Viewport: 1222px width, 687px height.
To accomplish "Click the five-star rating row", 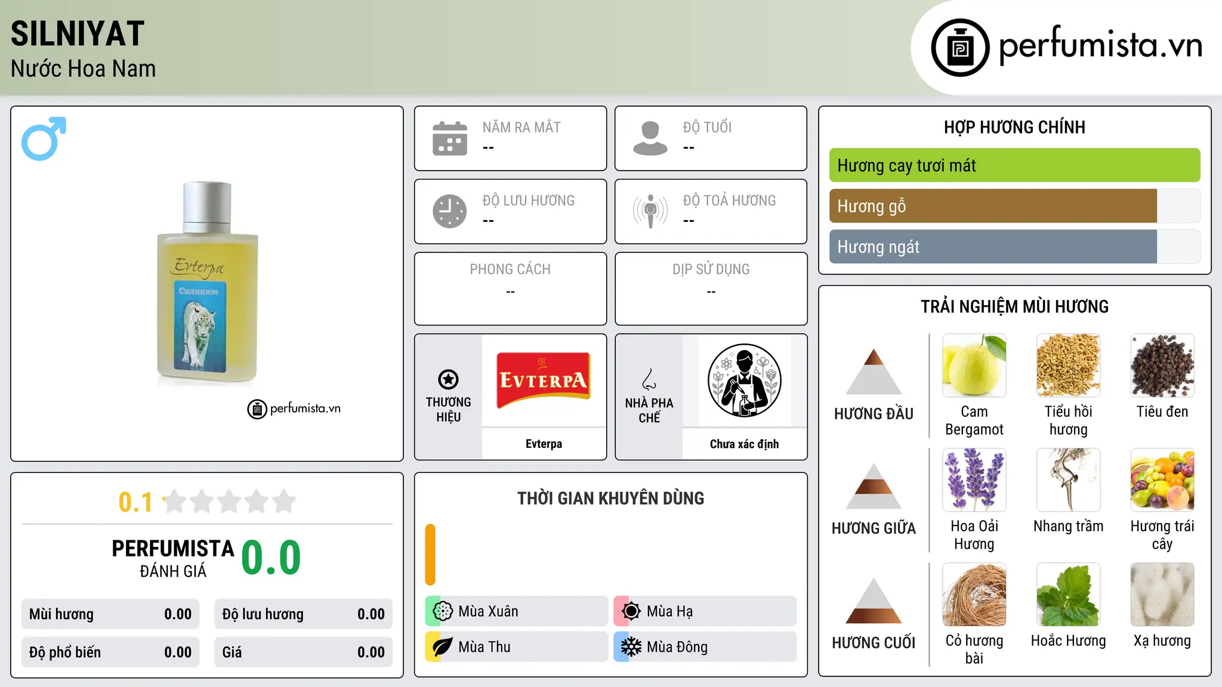I will coord(229,502).
